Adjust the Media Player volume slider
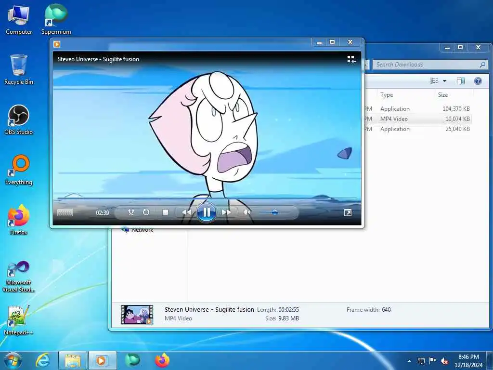Screen dimensions: 493x370 point(274,212)
